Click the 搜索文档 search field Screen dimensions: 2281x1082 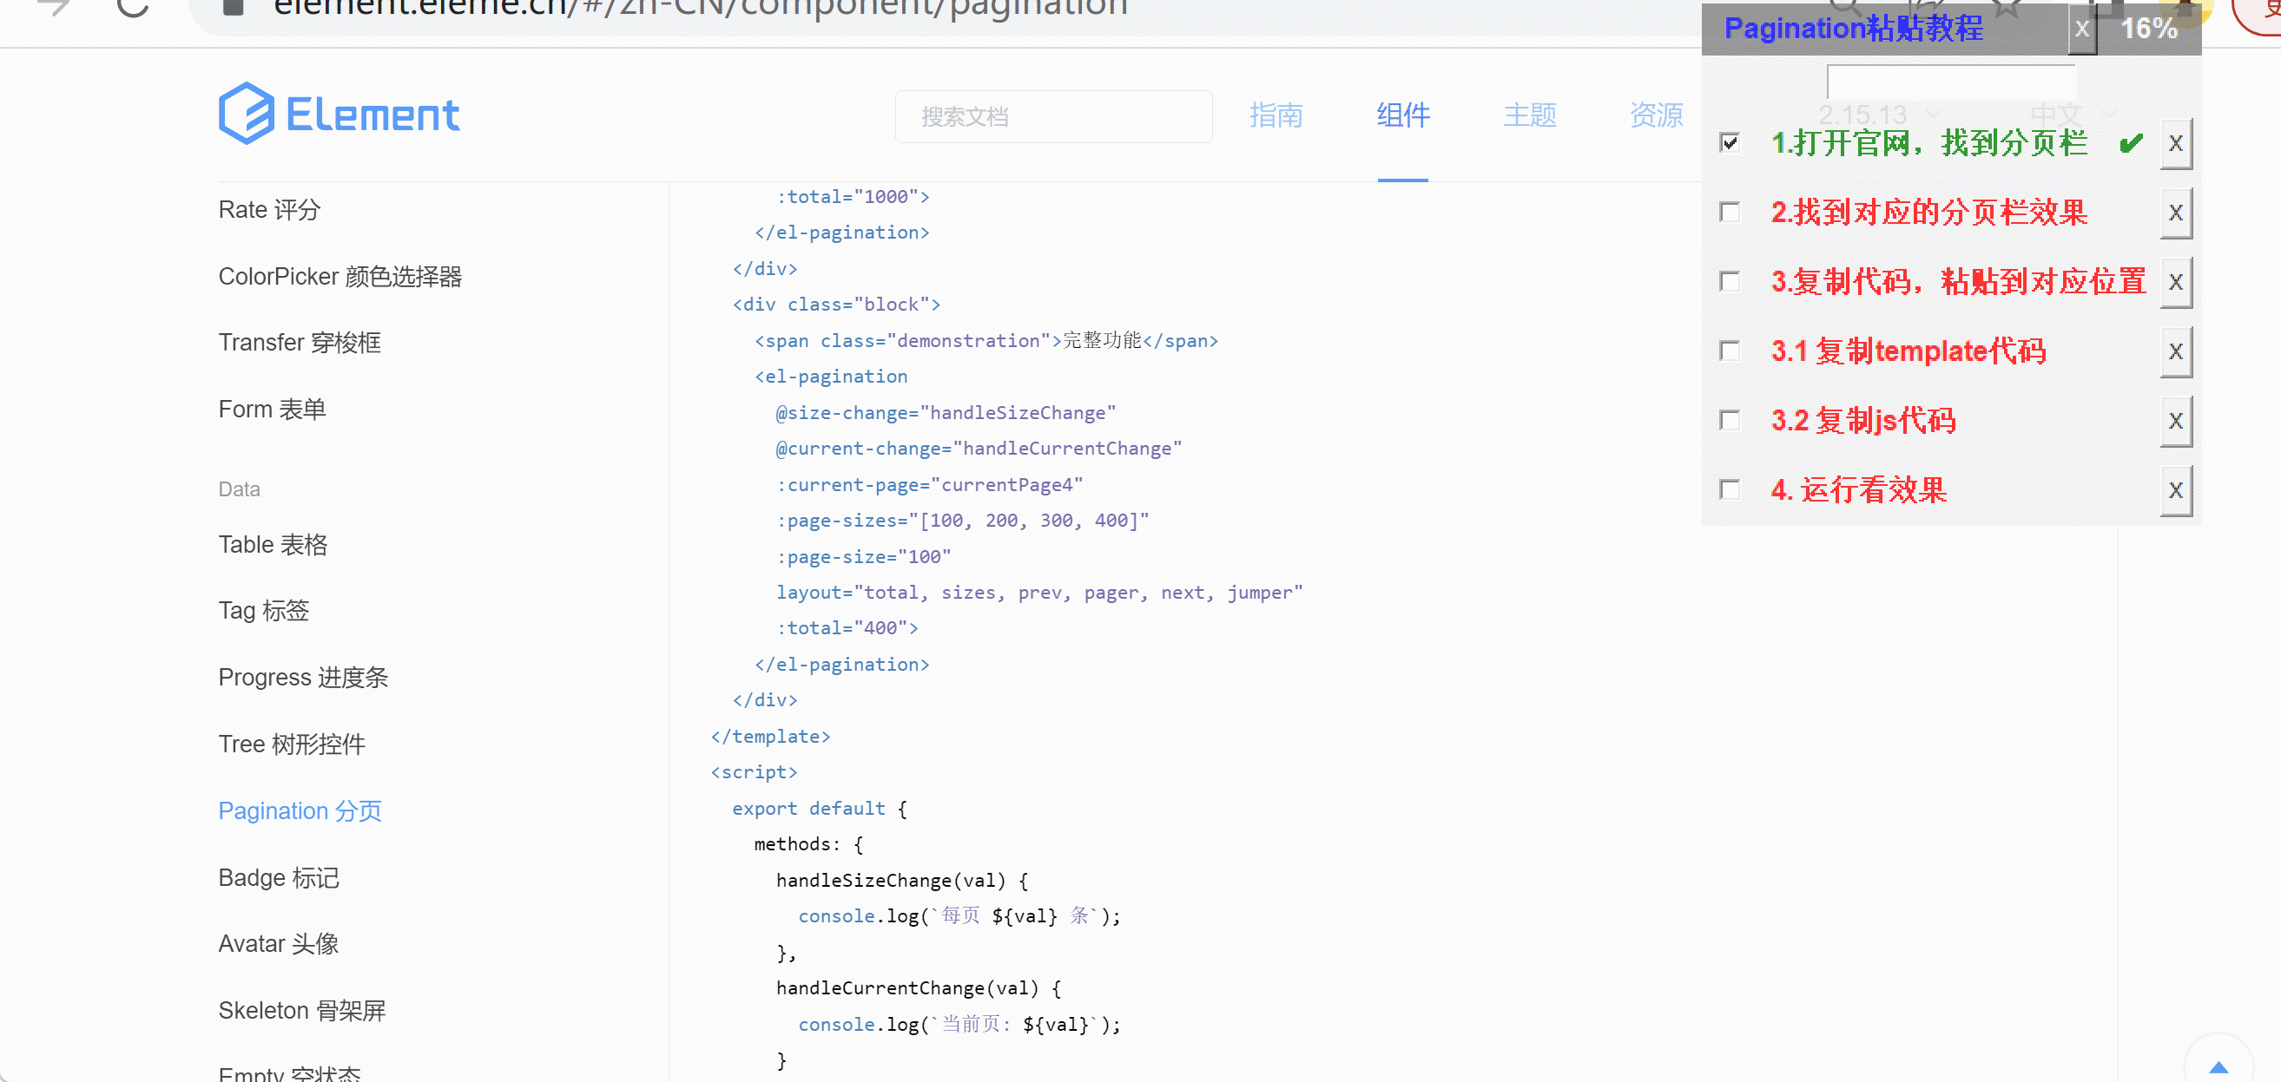pyautogui.click(x=1054, y=117)
